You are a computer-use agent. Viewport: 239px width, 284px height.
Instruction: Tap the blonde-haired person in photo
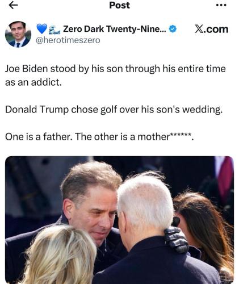point(60,256)
